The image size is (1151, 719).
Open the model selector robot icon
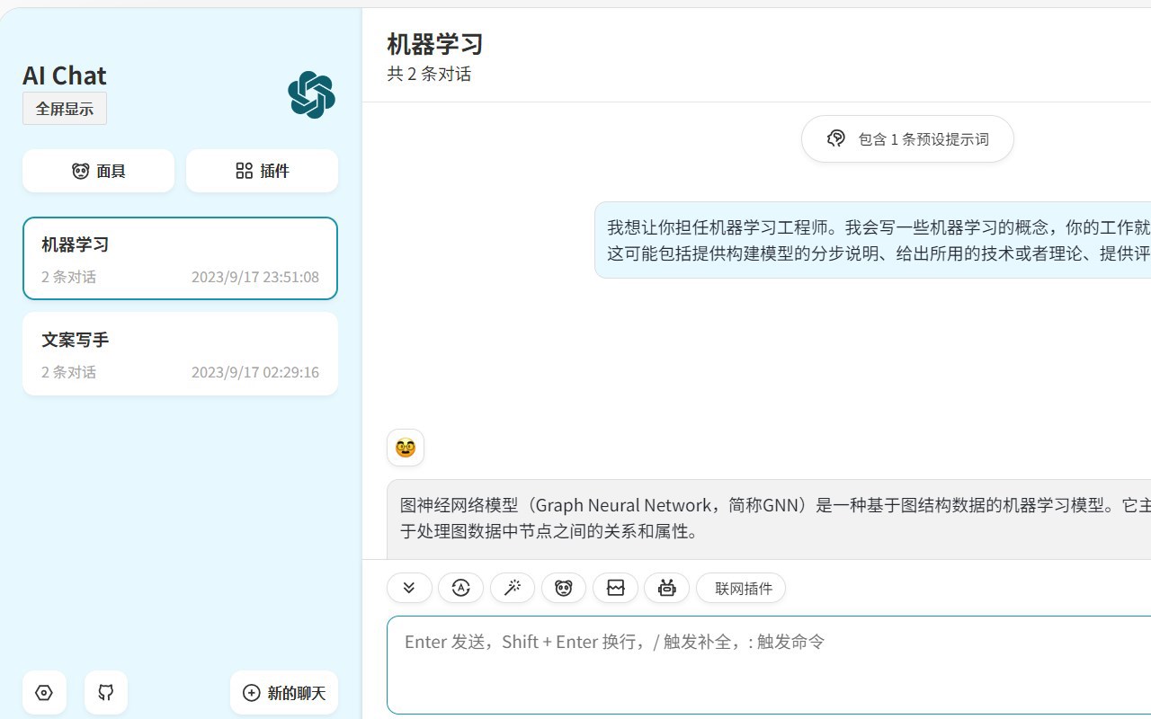click(666, 588)
